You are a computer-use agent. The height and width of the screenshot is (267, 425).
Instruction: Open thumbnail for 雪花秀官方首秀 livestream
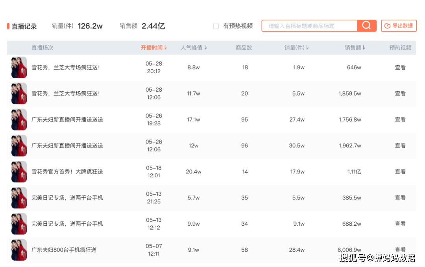[19, 172]
